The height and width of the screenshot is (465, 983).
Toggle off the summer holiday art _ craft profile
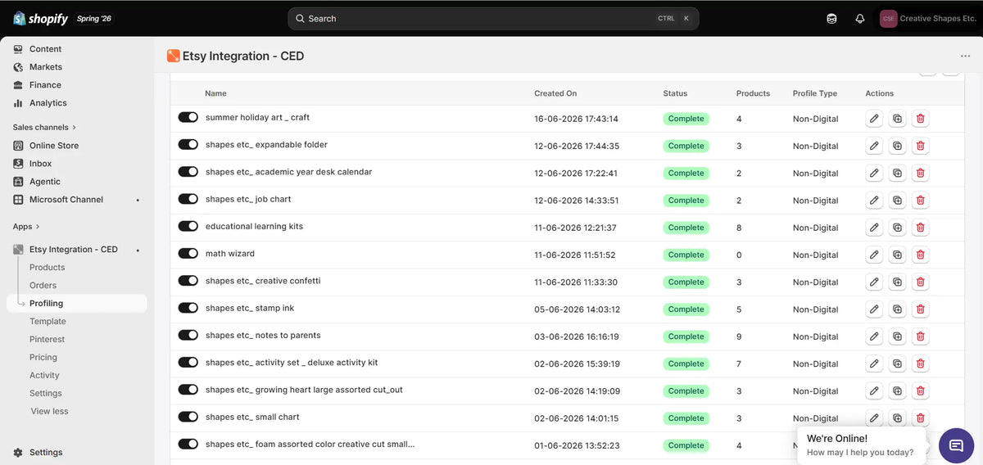pos(188,117)
